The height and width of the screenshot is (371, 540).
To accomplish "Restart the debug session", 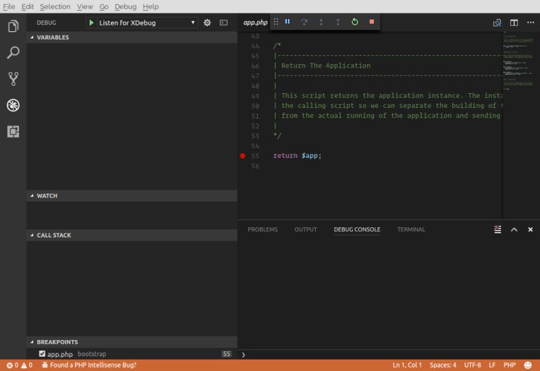I will coord(355,22).
